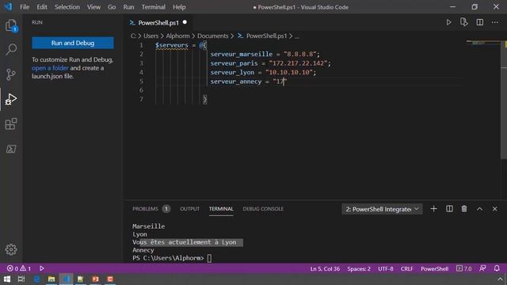Click Documents in the breadcrumb path
Image resolution: width=507 pixels, height=285 pixels.
[213, 36]
